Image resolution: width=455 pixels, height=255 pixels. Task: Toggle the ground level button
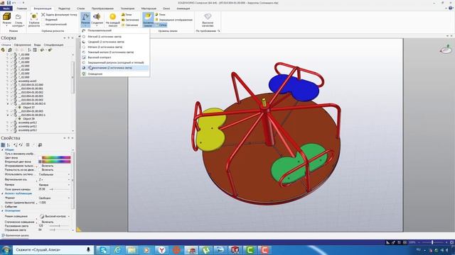[x=148, y=19]
